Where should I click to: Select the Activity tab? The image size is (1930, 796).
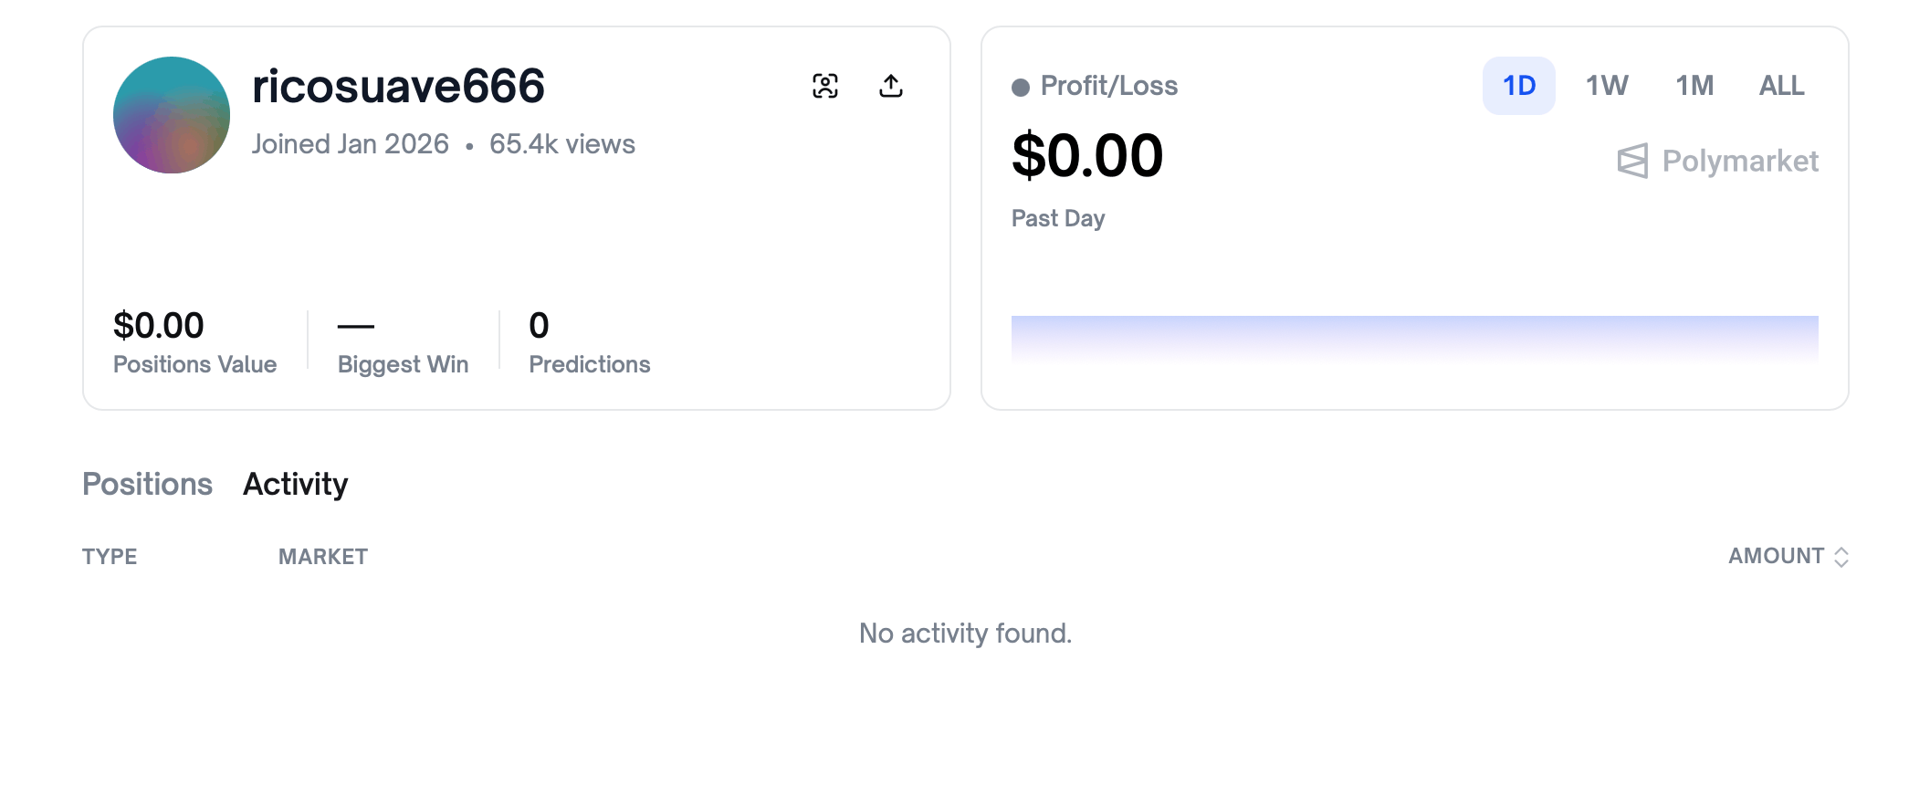click(x=295, y=484)
